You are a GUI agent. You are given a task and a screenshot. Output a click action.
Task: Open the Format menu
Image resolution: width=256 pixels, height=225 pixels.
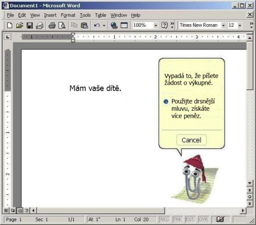pyautogui.click(x=68, y=15)
